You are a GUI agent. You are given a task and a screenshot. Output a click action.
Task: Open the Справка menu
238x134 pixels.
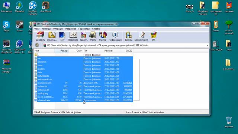[96, 29]
